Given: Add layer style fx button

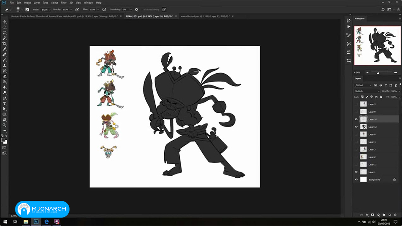Looking at the screenshot, I should [x=367, y=215].
